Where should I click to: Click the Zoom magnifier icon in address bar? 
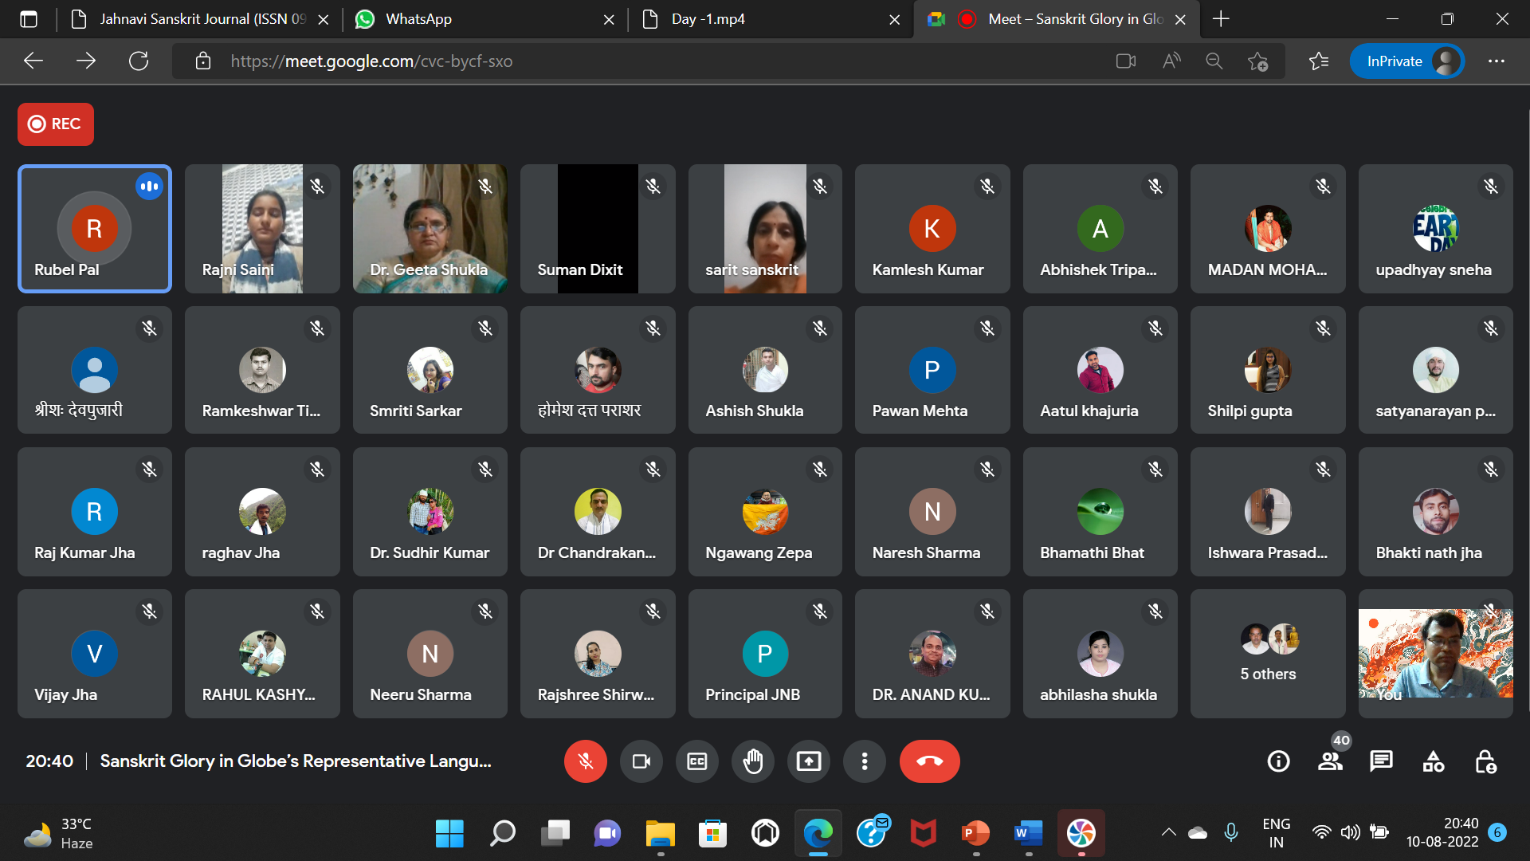(1214, 61)
